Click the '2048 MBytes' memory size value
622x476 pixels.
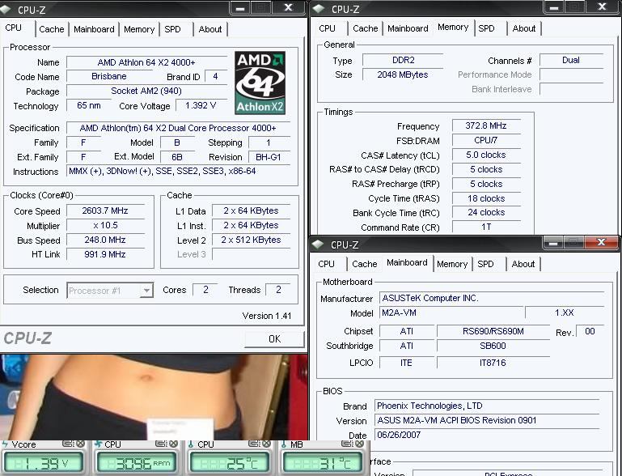point(403,74)
